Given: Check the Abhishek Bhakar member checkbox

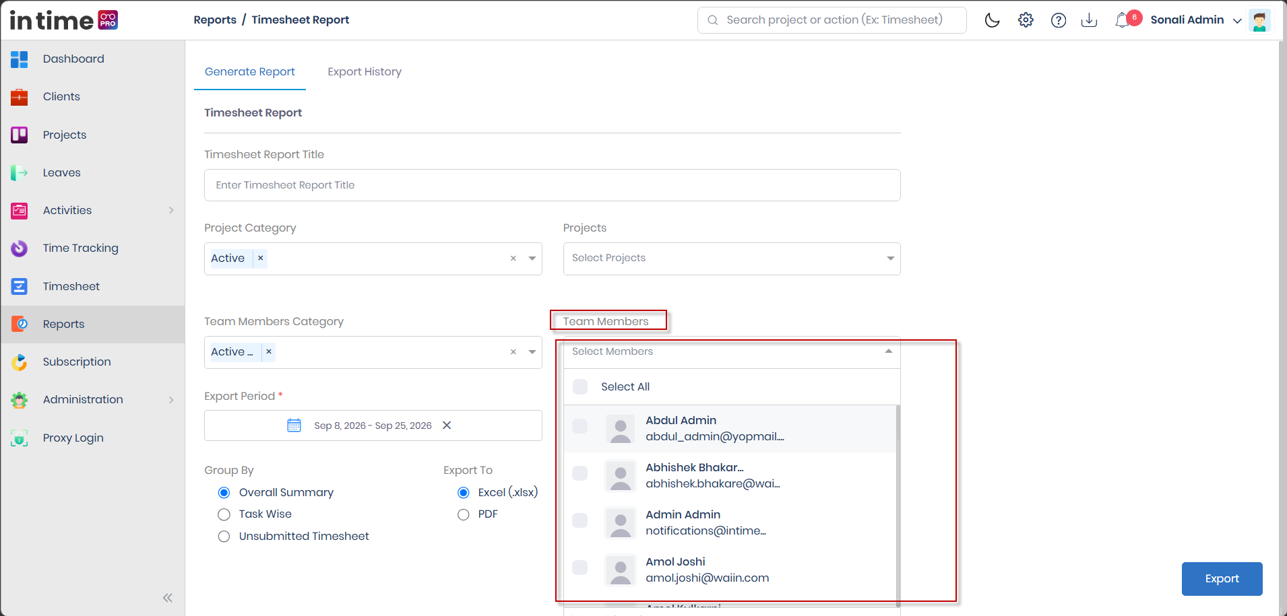Looking at the screenshot, I should tap(580, 473).
